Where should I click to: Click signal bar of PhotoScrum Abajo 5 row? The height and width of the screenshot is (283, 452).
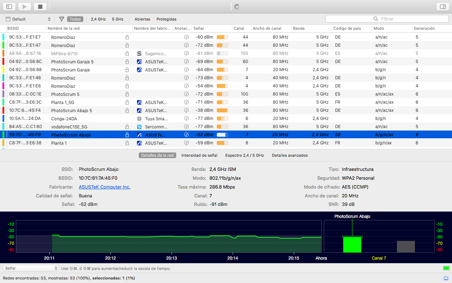(x=222, y=110)
